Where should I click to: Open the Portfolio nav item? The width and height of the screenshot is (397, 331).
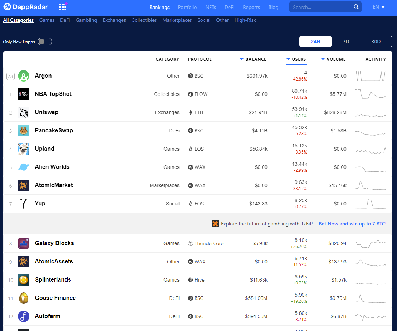[x=187, y=8]
